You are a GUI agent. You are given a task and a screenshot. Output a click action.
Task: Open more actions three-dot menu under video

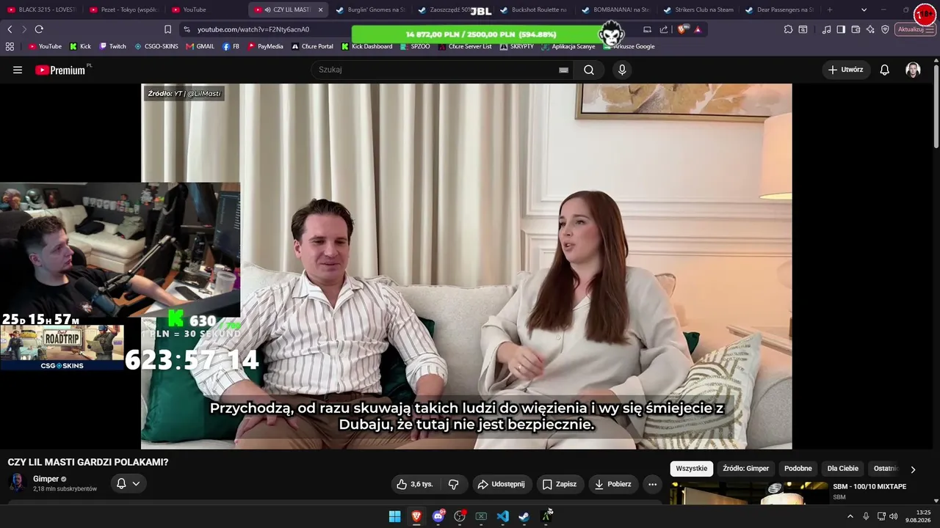[652, 484]
